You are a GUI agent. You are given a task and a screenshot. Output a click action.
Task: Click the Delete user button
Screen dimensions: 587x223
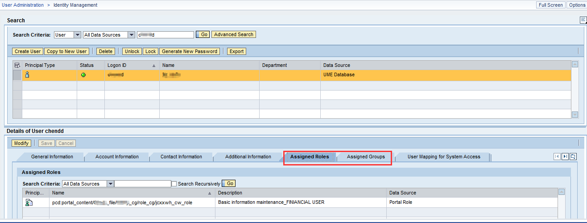(106, 51)
